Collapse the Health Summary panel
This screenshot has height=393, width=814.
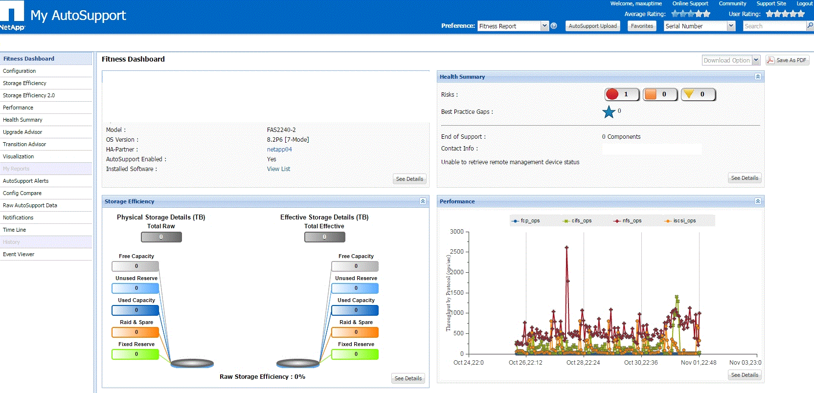(757, 77)
